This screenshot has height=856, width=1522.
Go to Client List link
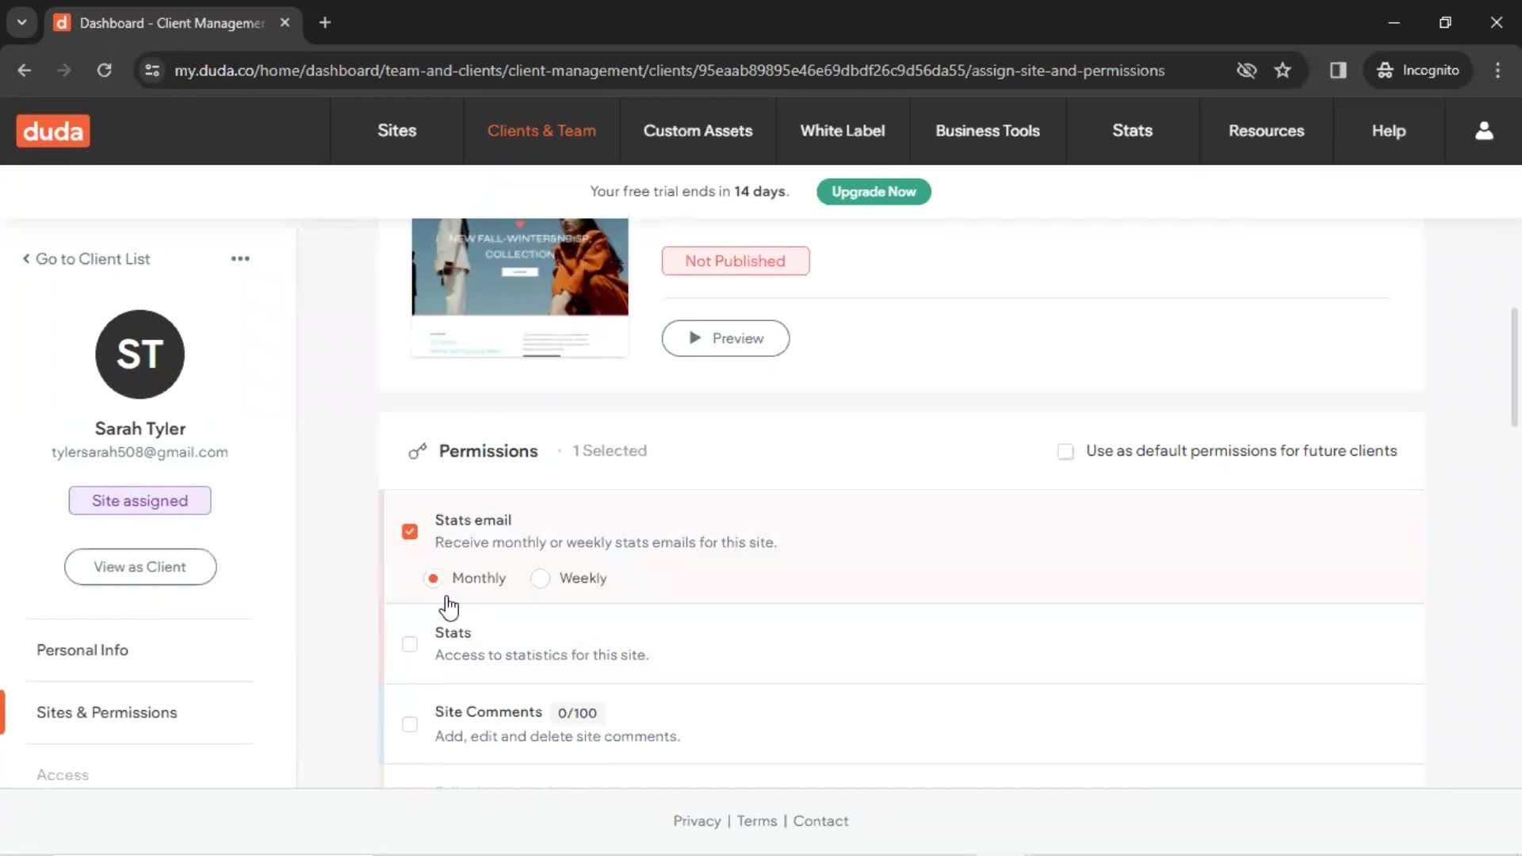(86, 259)
